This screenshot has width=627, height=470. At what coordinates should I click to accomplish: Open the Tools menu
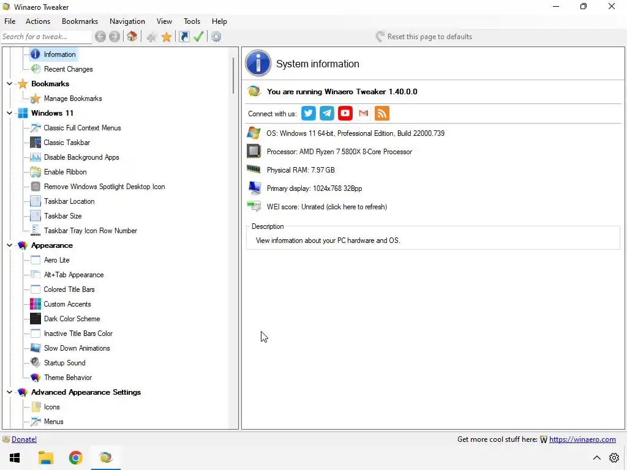[x=192, y=21]
